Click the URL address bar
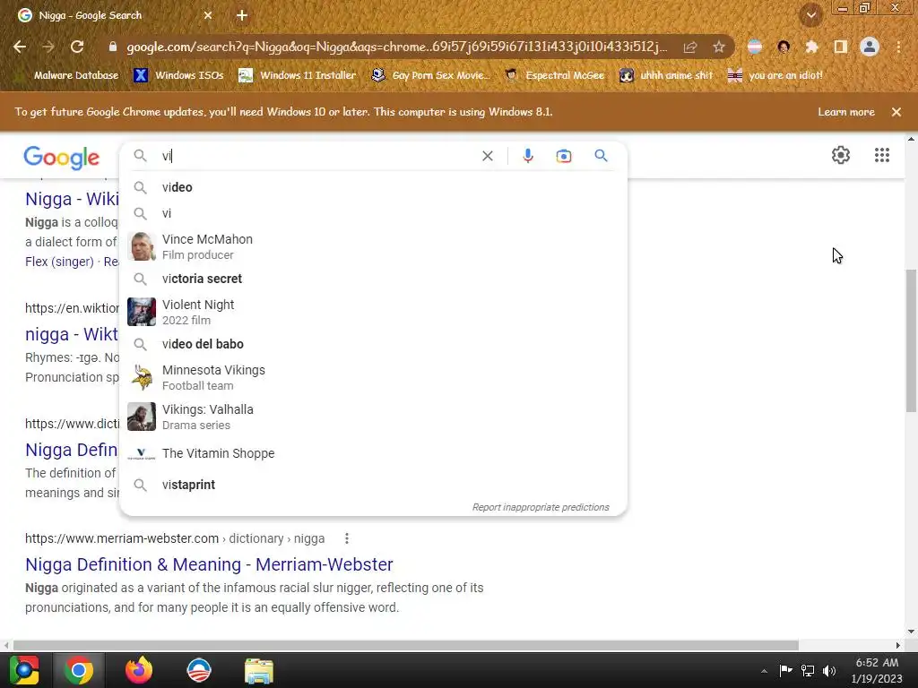This screenshot has height=688, width=918. [x=396, y=47]
